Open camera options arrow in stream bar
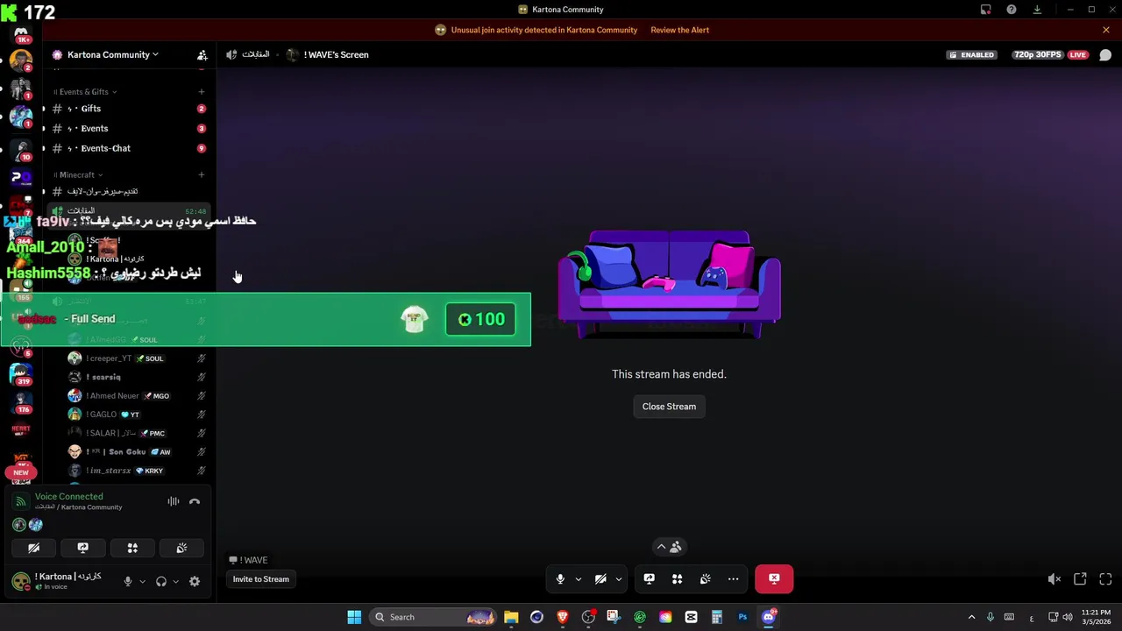The width and height of the screenshot is (1122, 631). coord(618,578)
